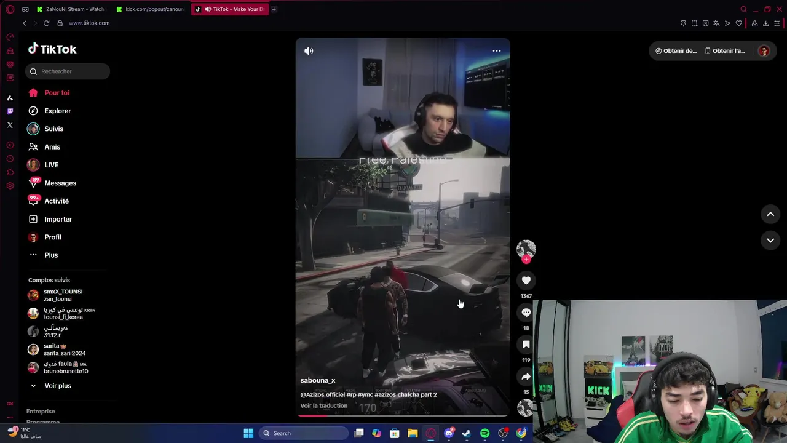Open Discord from the taskbar

click(449, 433)
